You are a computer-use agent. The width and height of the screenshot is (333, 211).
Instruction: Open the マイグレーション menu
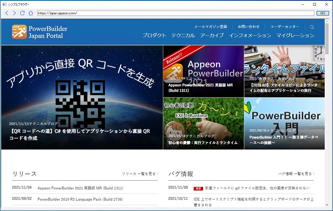coord(295,35)
